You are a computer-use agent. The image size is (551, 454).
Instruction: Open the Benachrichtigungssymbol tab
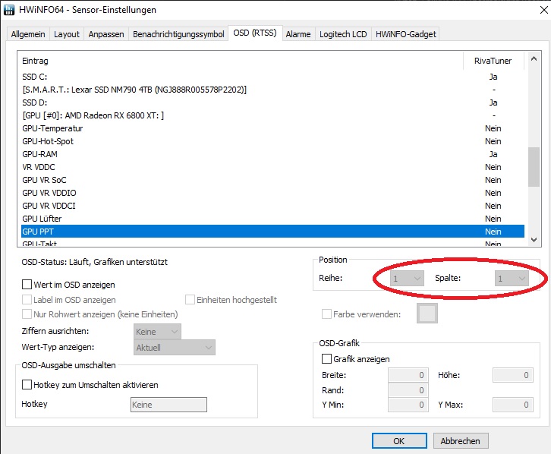(178, 34)
